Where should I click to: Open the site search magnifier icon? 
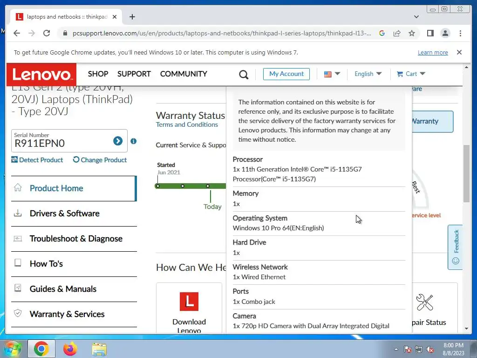pos(243,74)
